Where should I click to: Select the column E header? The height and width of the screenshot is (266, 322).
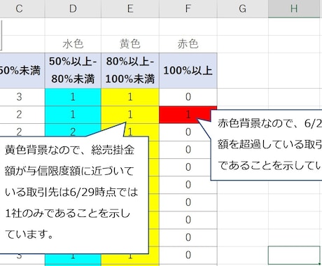click(130, 9)
